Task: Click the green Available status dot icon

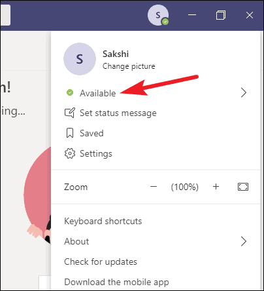Action: pyautogui.click(x=70, y=92)
